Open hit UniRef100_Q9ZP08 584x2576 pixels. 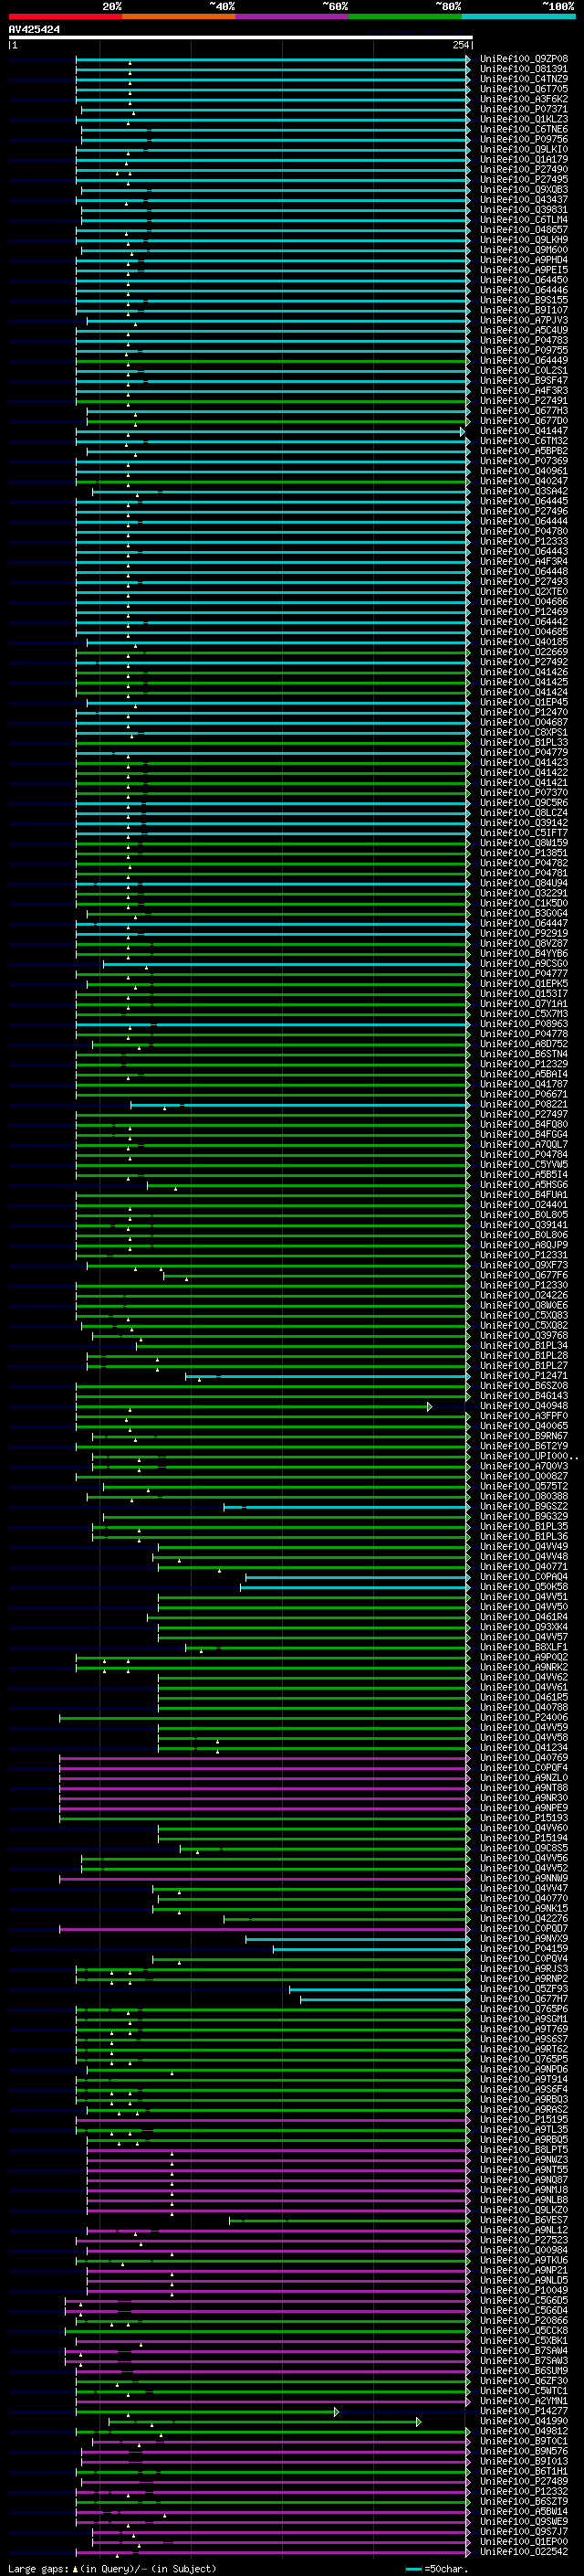[x=524, y=59]
